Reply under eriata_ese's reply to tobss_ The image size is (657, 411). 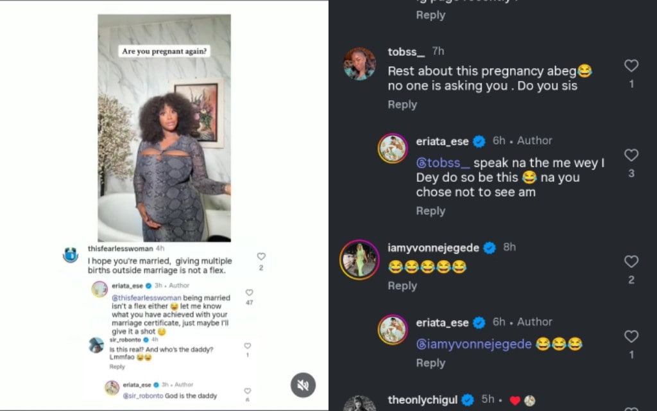tap(431, 211)
